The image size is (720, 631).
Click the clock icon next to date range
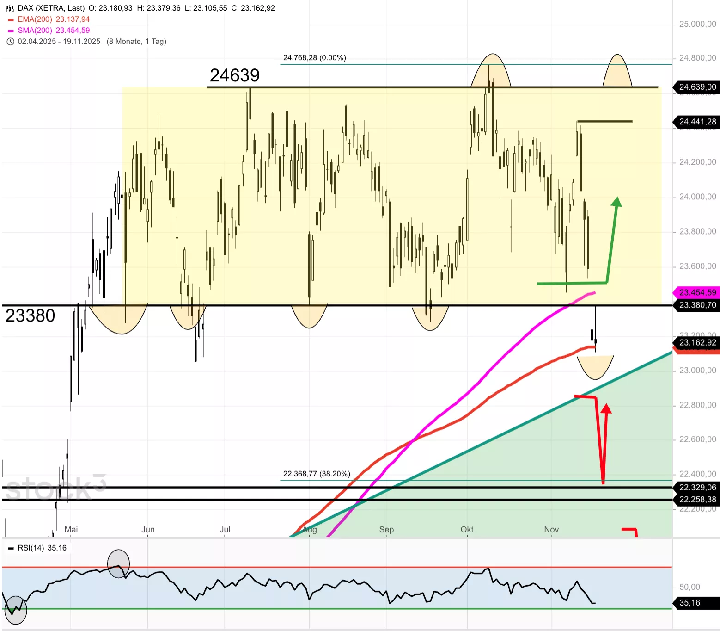click(x=10, y=42)
